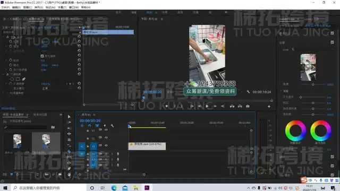Select the Track Select Forward tool

(x=69, y=123)
